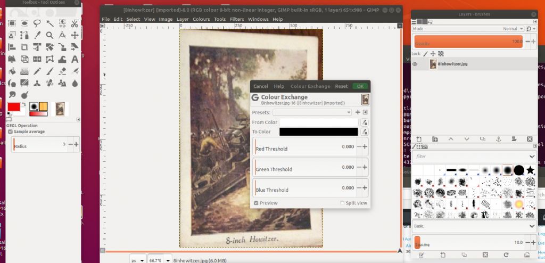Image resolution: width=545 pixels, height=263 pixels.
Task: Open the Edit menu
Action: pyautogui.click(x=118, y=19)
